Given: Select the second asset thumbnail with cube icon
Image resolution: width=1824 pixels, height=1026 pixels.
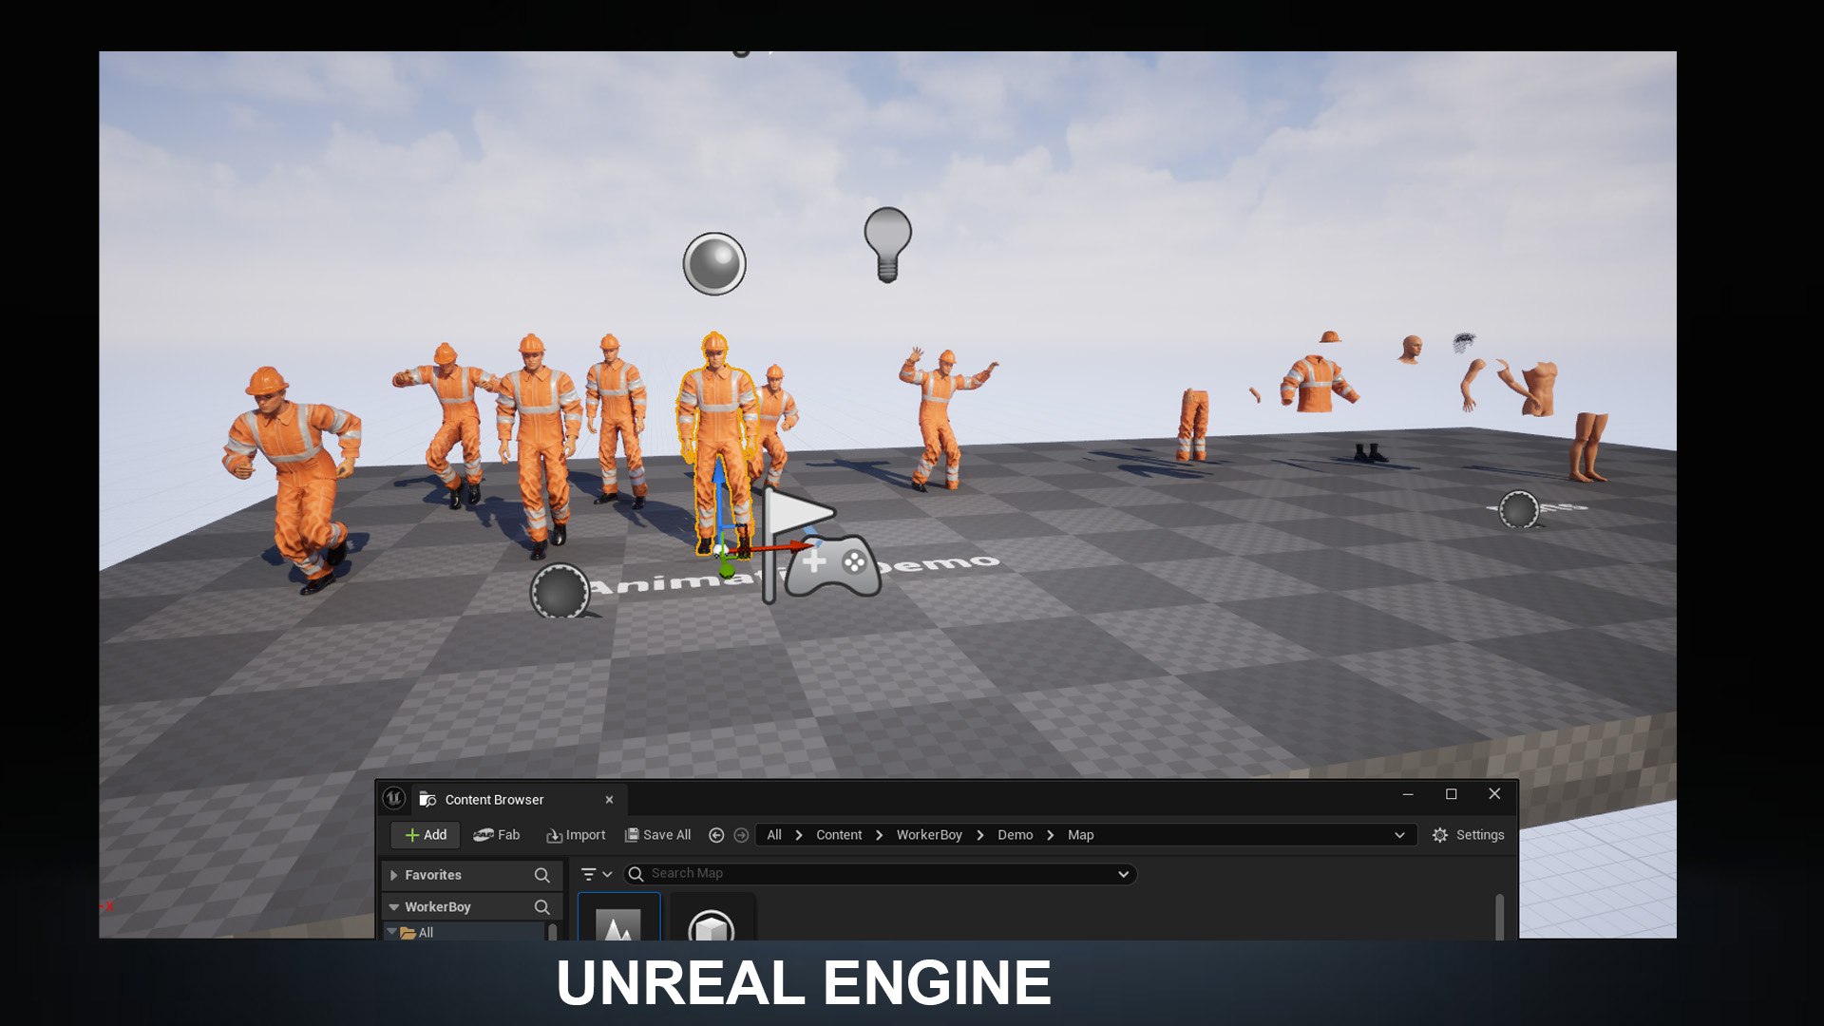Looking at the screenshot, I should pos(712,916).
